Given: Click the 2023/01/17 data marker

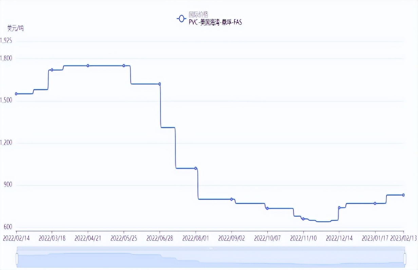Looking at the screenshot, I should (375, 203).
